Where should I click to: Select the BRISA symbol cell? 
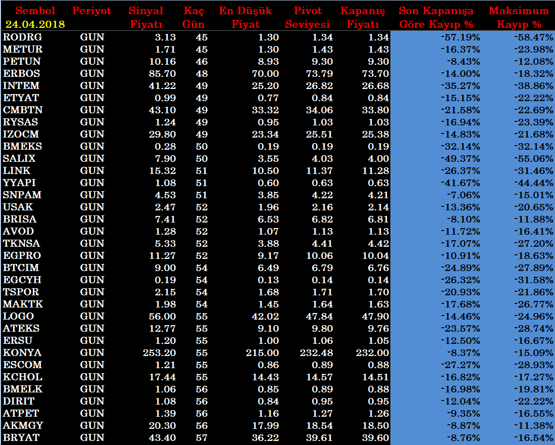[x=20, y=219]
